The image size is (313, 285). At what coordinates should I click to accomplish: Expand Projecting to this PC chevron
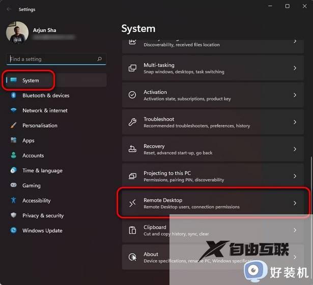[x=295, y=176]
